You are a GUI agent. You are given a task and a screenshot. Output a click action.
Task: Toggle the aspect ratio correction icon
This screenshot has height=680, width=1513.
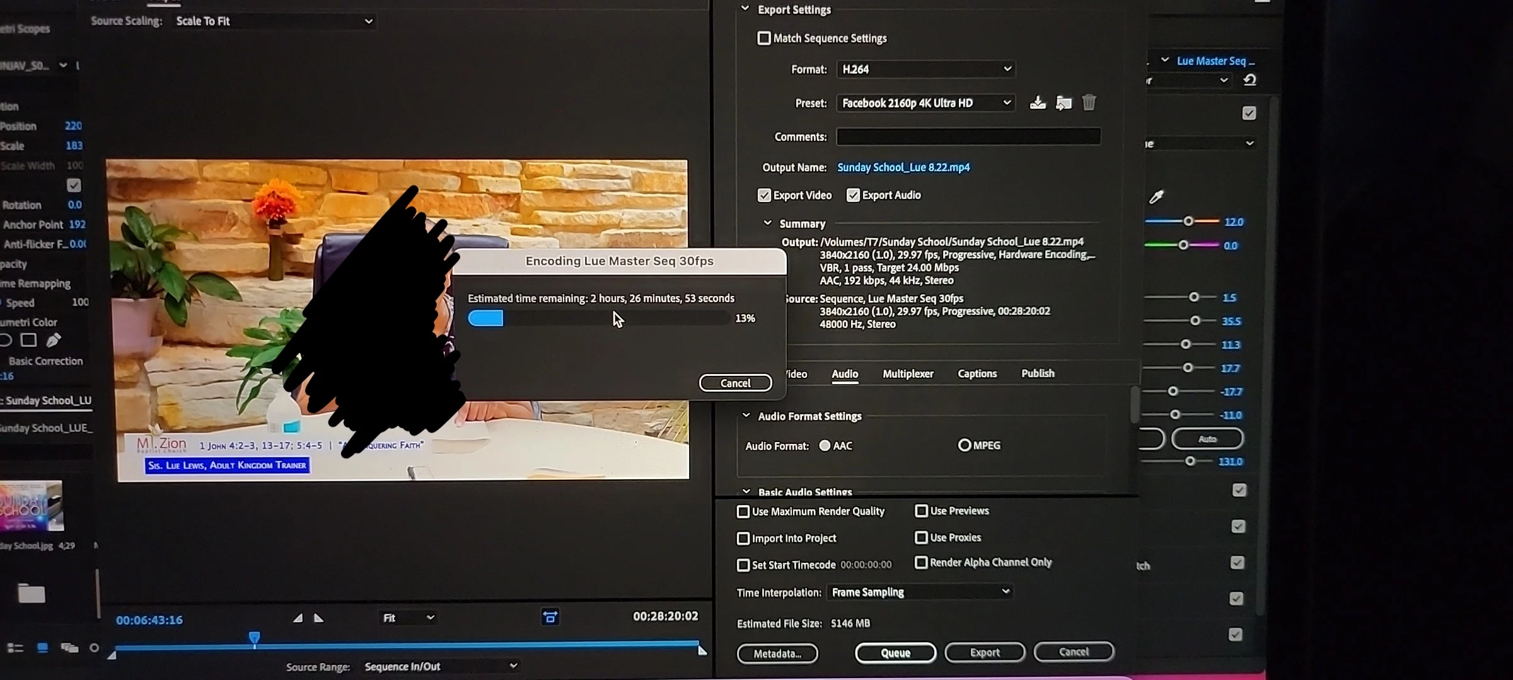coord(550,617)
